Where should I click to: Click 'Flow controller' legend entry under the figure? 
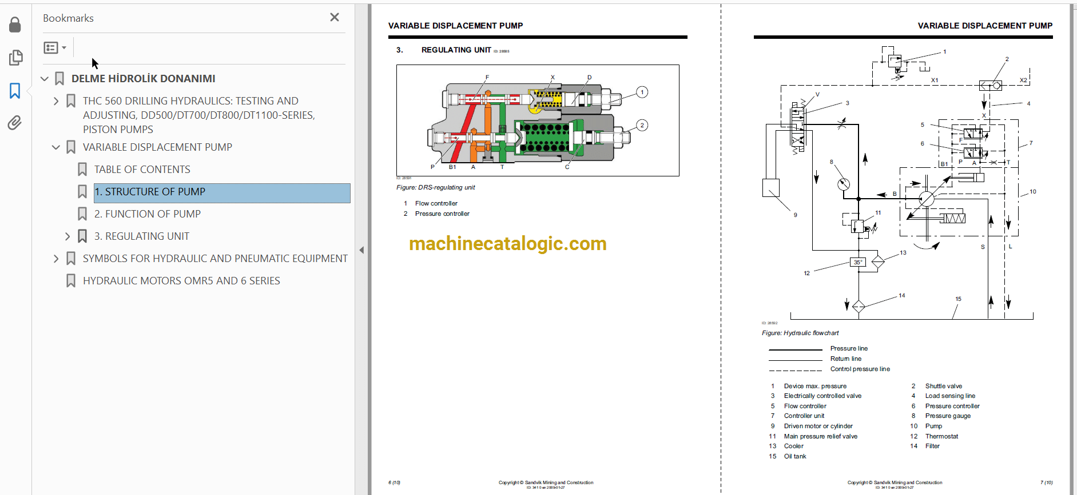point(436,203)
